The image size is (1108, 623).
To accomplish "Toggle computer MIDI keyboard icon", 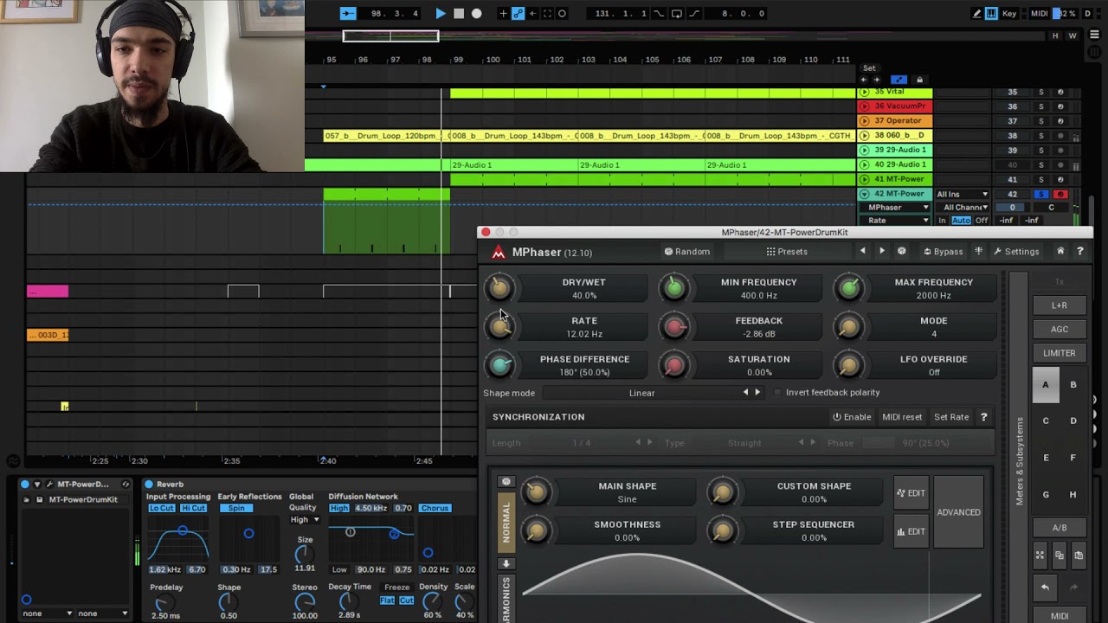I will pos(991,13).
